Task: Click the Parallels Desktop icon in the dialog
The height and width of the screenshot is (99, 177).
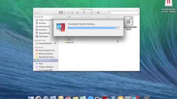Action: pos(61,27)
